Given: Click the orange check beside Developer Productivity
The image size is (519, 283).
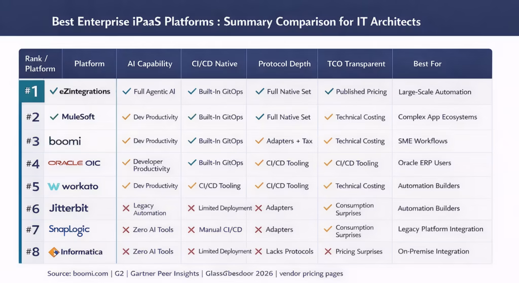Looking at the screenshot, I should (126, 162).
